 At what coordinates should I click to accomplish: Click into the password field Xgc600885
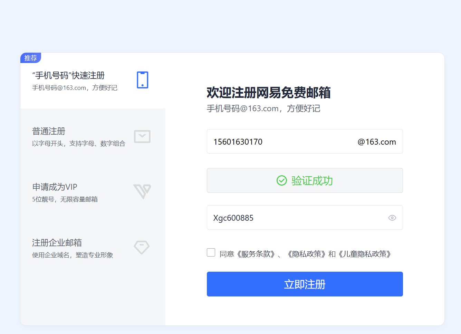pos(294,218)
